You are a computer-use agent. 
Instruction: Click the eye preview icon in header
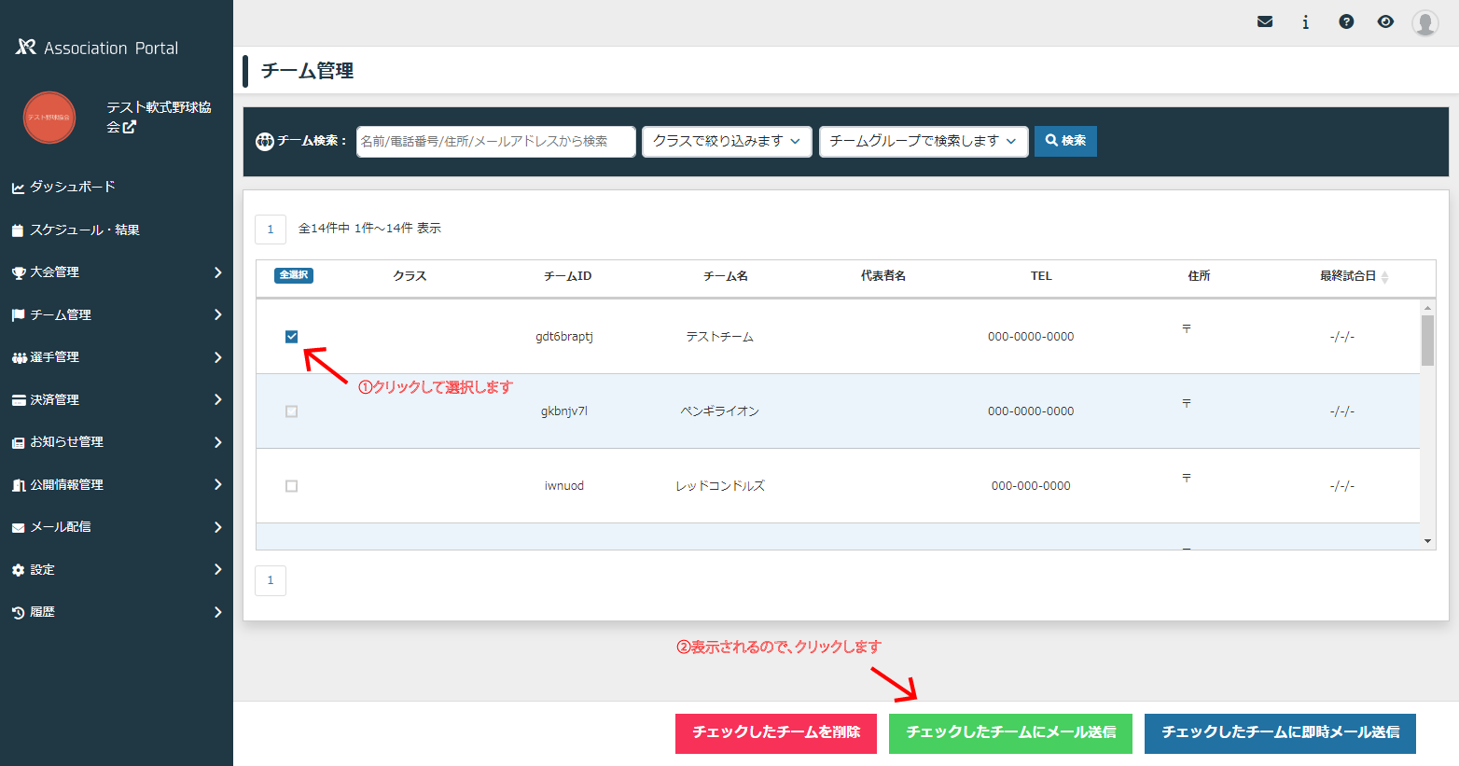[1385, 21]
